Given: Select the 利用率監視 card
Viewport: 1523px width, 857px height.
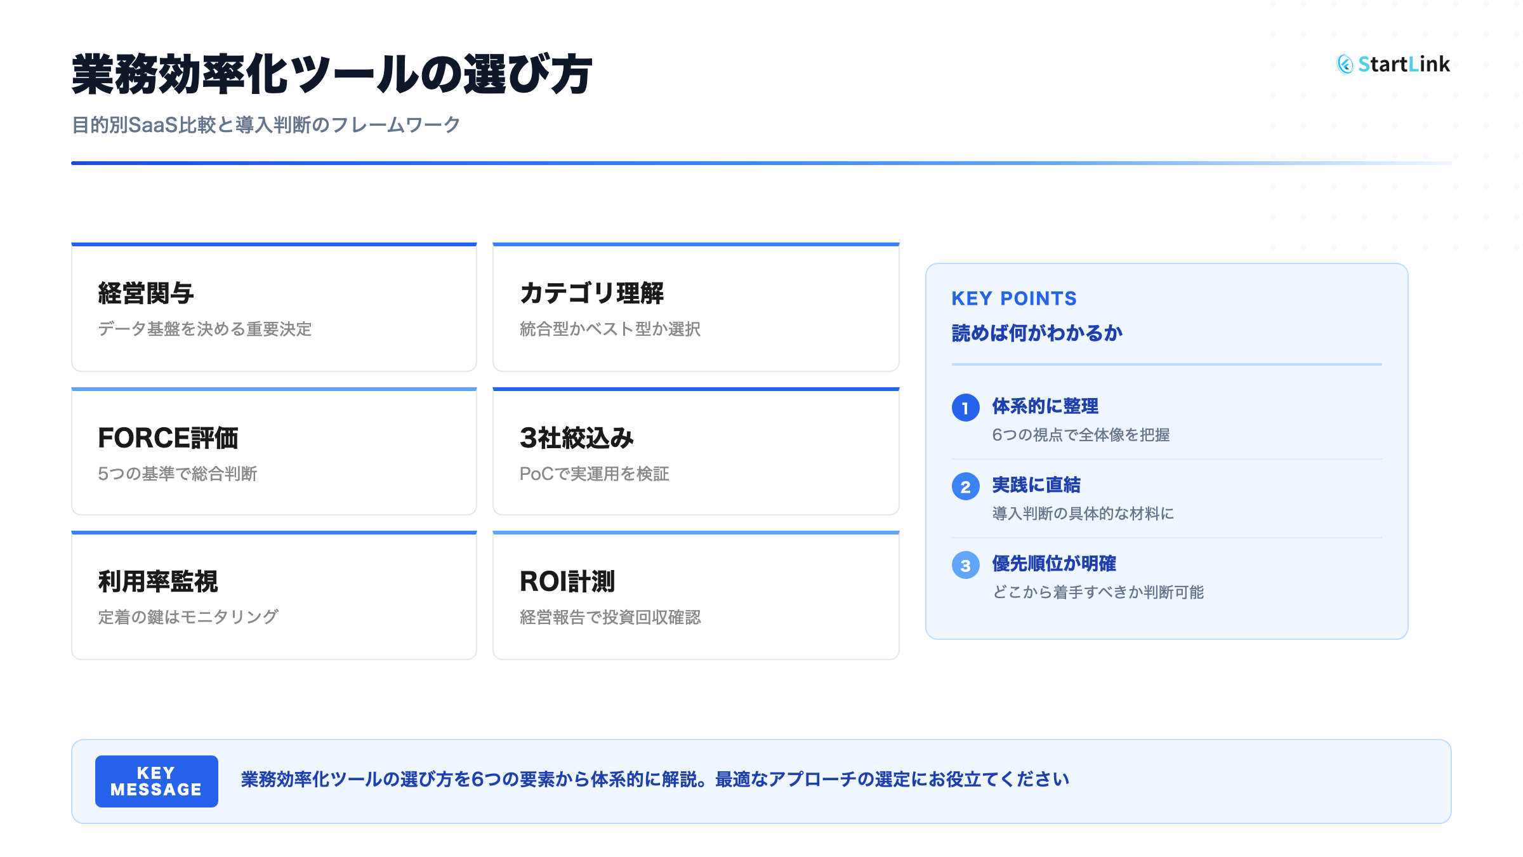Looking at the screenshot, I should click(x=274, y=596).
